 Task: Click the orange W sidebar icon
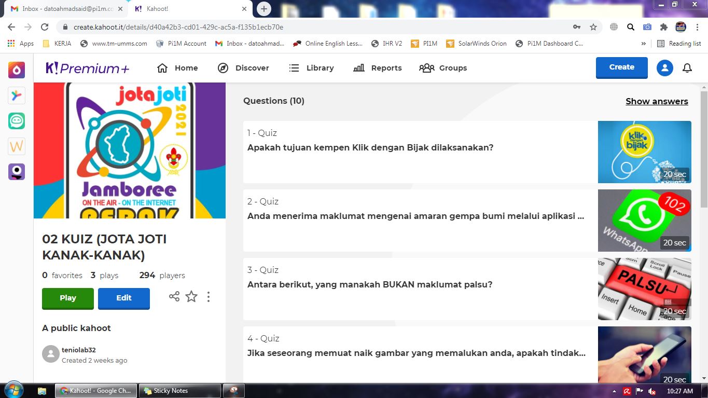coord(17,146)
